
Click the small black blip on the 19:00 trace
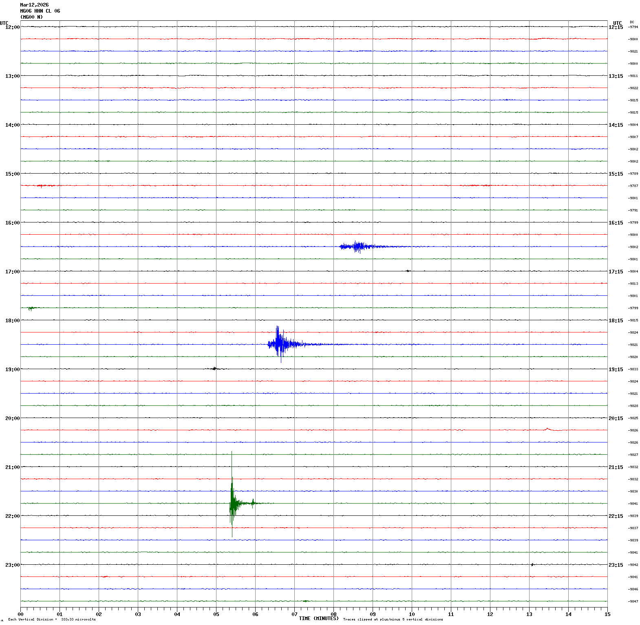click(214, 369)
